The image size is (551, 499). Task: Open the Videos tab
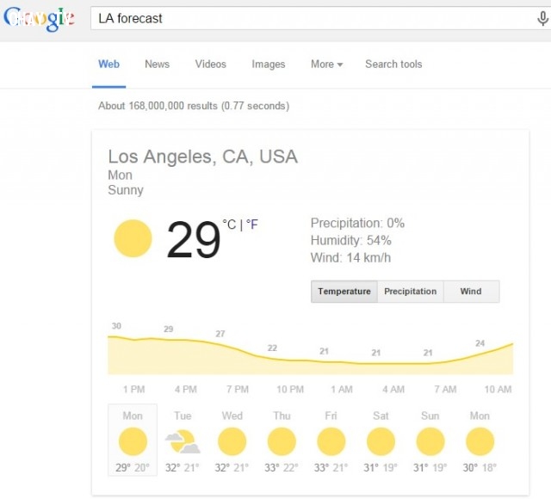(x=210, y=65)
